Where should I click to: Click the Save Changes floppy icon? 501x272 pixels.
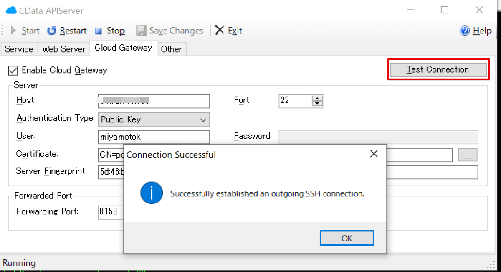(141, 31)
